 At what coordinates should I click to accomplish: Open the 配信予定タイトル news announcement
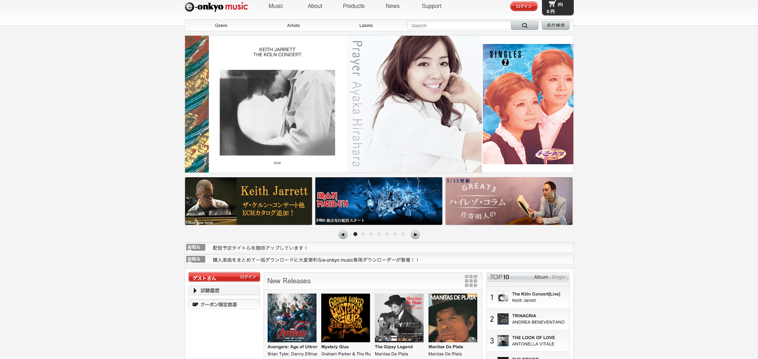click(x=261, y=248)
